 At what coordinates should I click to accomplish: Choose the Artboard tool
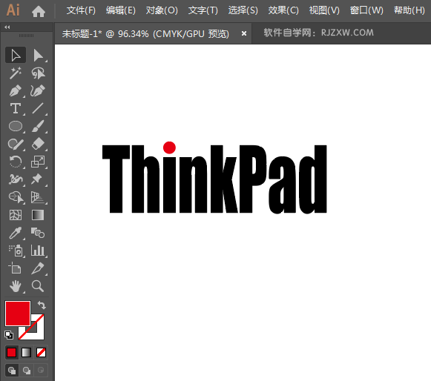[x=16, y=268]
